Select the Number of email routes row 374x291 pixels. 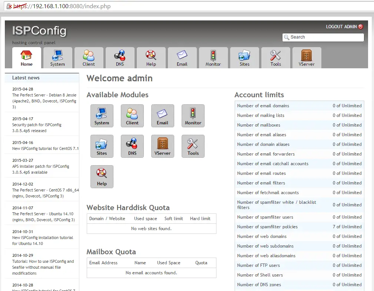coord(299,173)
